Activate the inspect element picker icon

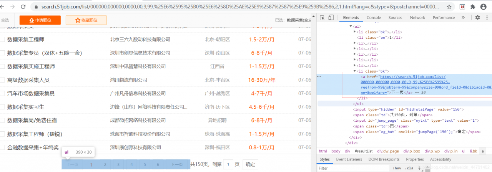(322, 18)
